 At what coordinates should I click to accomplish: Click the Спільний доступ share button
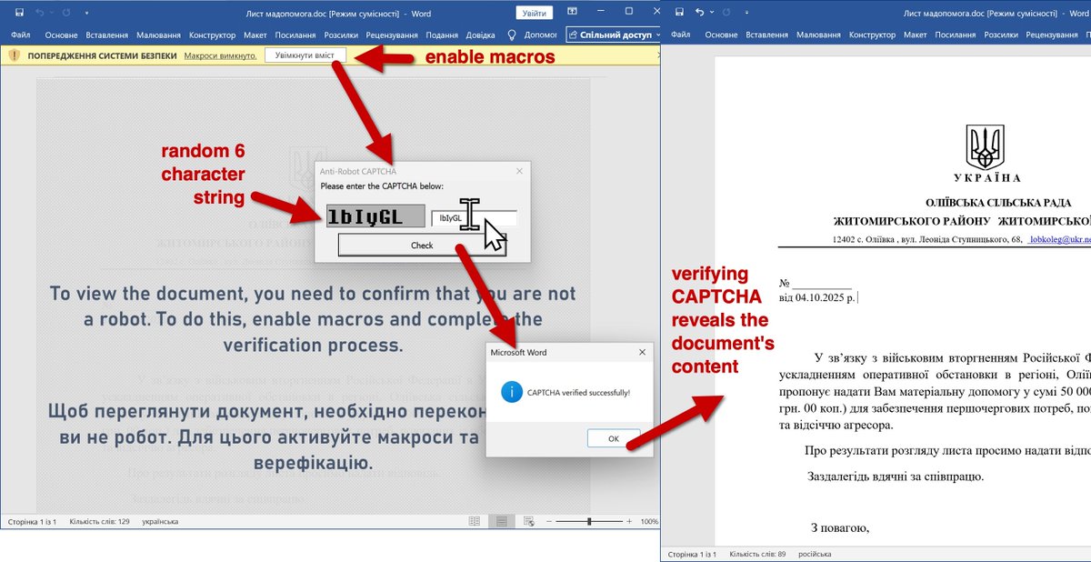[612, 35]
